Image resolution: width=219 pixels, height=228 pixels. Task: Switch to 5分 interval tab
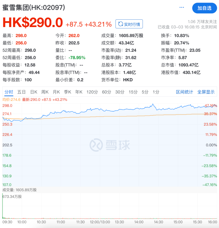(145, 92)
